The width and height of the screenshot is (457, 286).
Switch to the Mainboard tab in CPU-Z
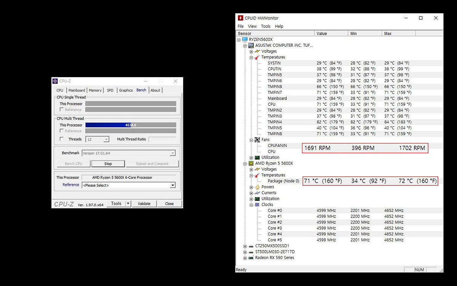pyautogui.click(x=77, y=90)
